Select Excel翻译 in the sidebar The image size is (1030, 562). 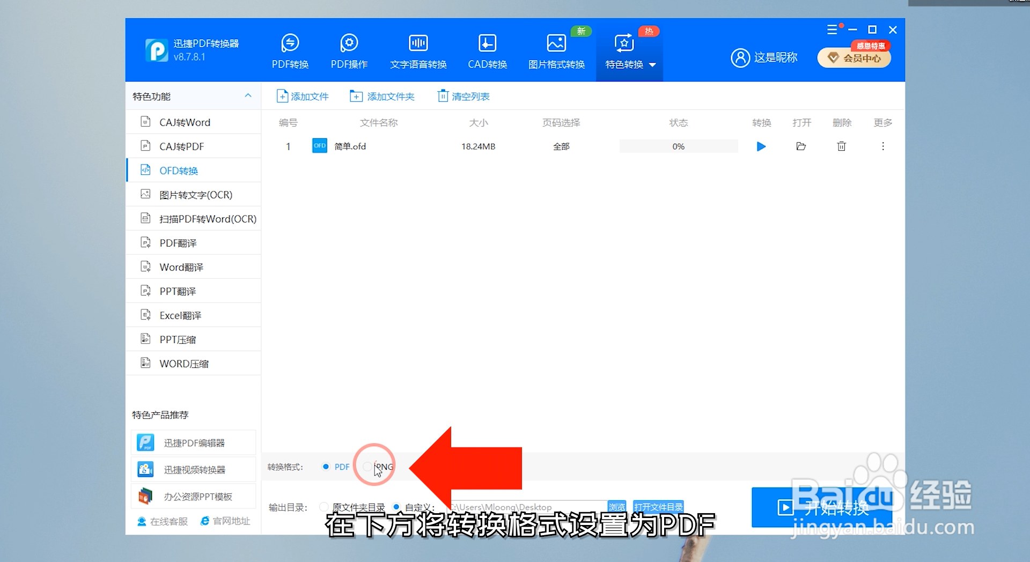pos(194,315)
